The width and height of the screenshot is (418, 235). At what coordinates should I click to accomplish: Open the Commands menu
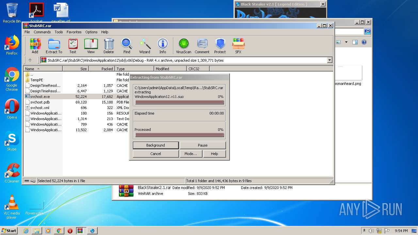(x=42, y=32)
